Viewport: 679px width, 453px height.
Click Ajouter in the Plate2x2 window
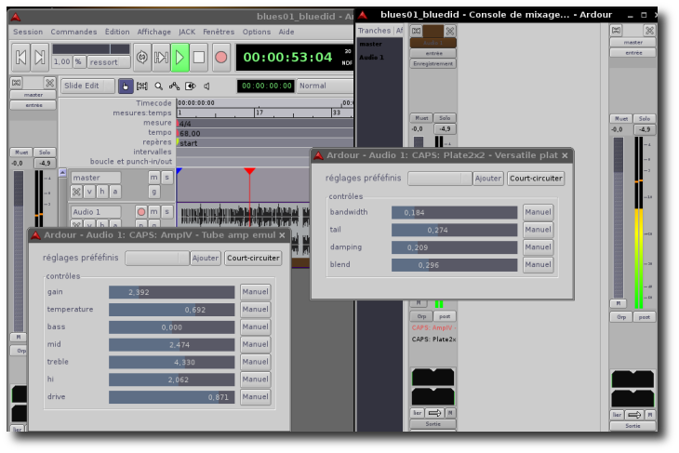tap(488, 179)
